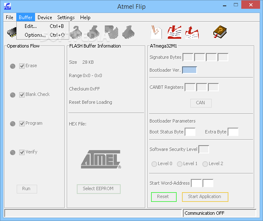Toggle the Erase checkbox
The width and height of the screenshot is (263, 221).
click(22, 66)
